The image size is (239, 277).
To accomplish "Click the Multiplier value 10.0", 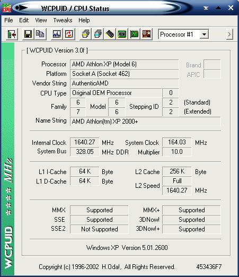I will [x=176, y=152].
